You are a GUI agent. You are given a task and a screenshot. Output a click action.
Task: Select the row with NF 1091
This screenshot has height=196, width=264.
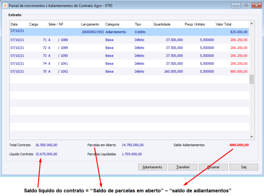(129, 64)
